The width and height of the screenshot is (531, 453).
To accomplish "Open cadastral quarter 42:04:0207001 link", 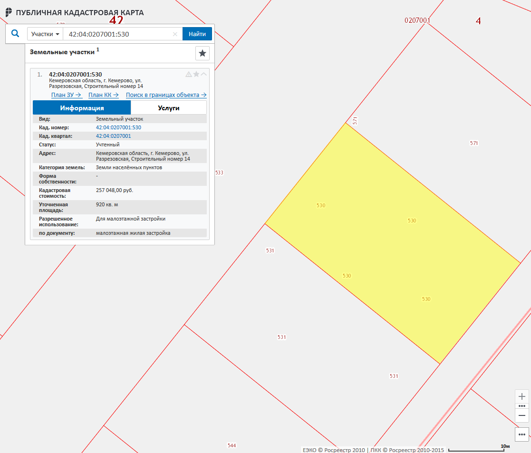I will (x=113, y=136).
